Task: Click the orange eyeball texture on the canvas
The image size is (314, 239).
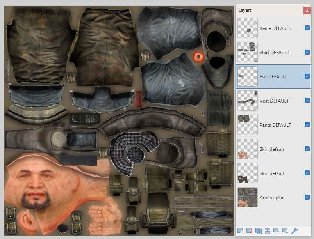Action: 198,58
